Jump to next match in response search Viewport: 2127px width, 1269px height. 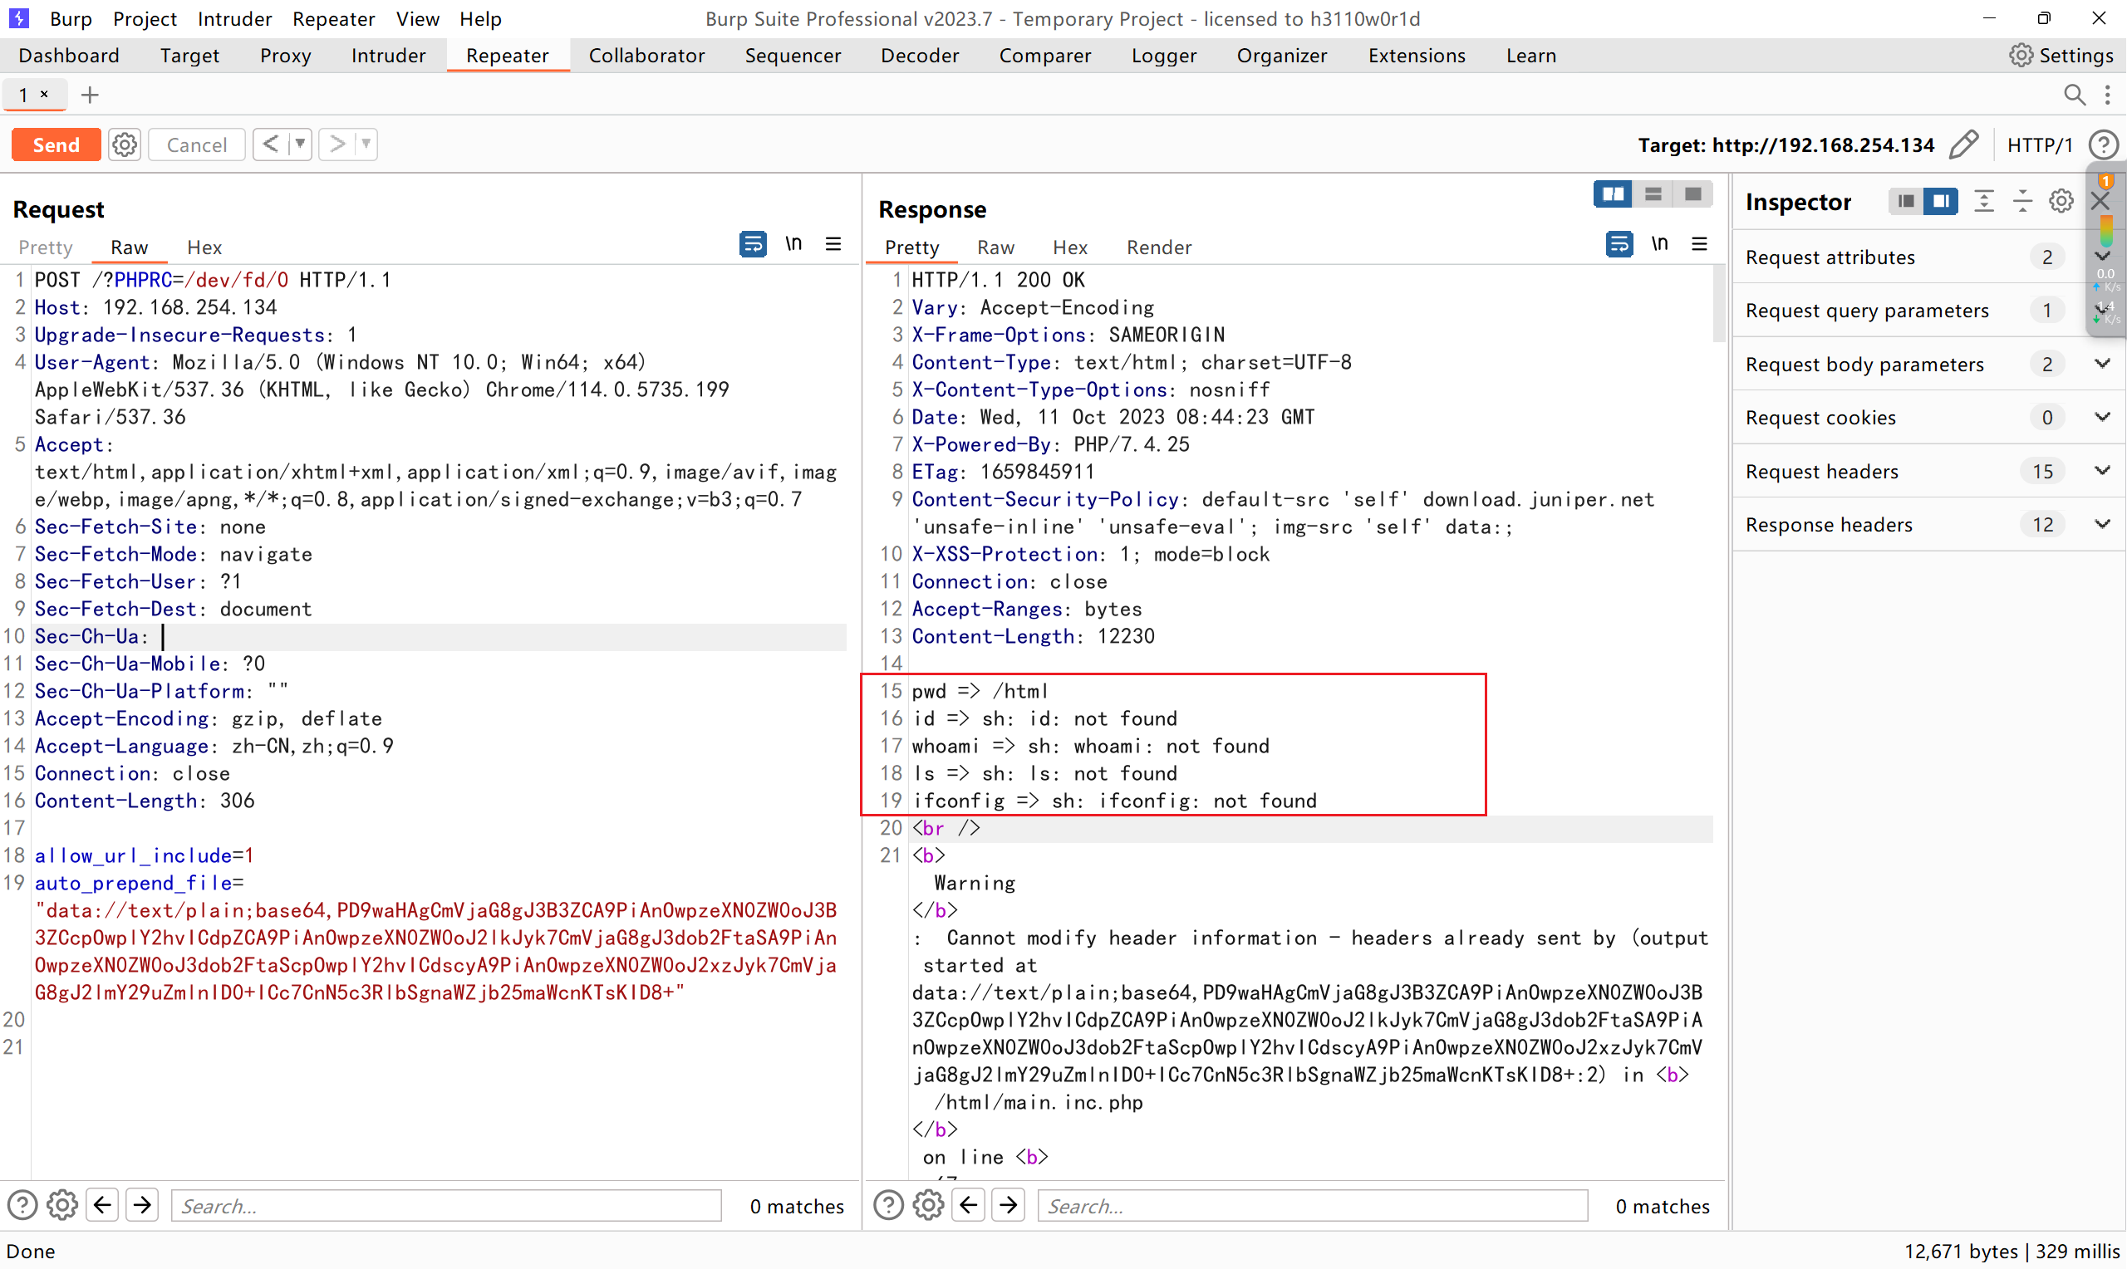pyautogui.click(x=1009, y=1206)
